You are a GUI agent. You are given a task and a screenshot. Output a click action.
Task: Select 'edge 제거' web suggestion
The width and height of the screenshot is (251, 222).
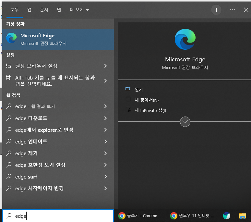point(58,153)
